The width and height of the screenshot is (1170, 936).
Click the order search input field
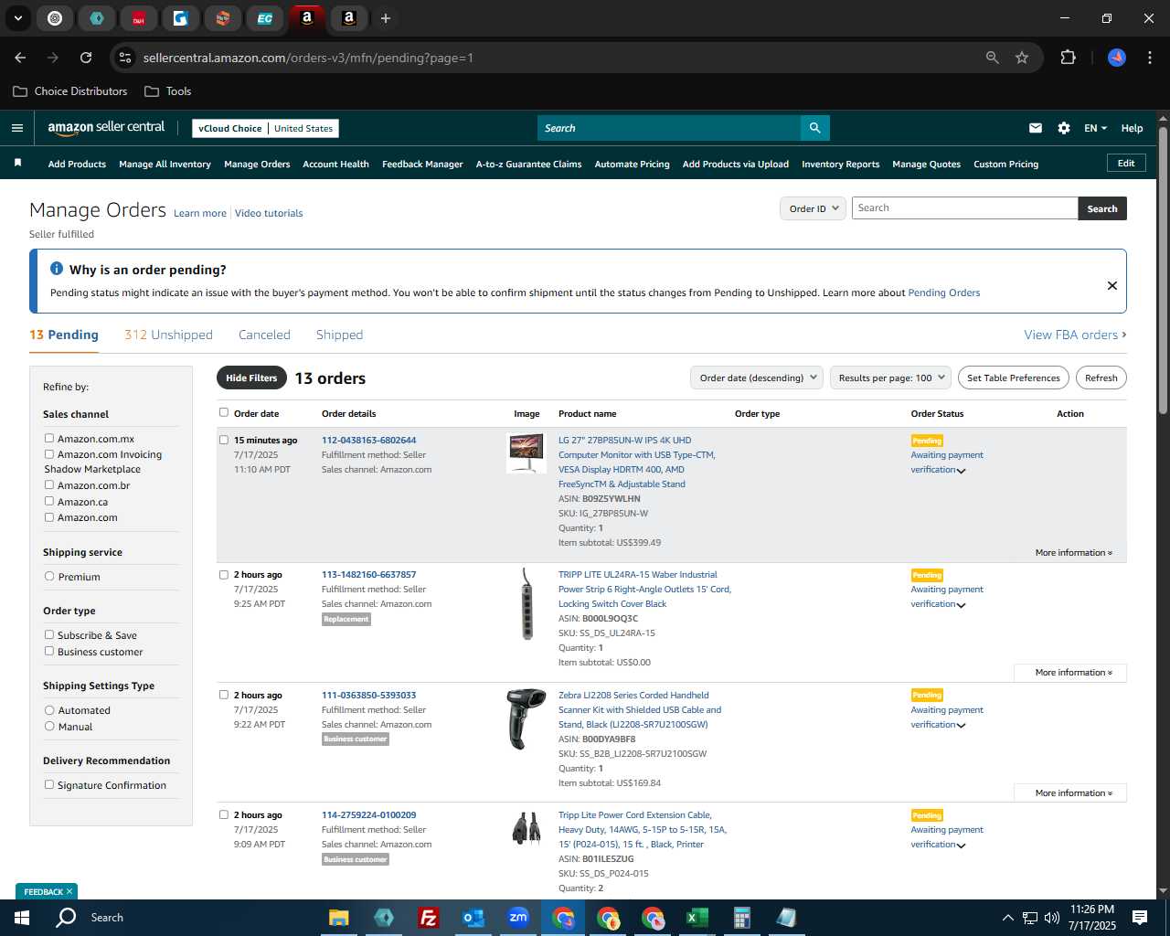pyautogui.click(x=964, y=208)
